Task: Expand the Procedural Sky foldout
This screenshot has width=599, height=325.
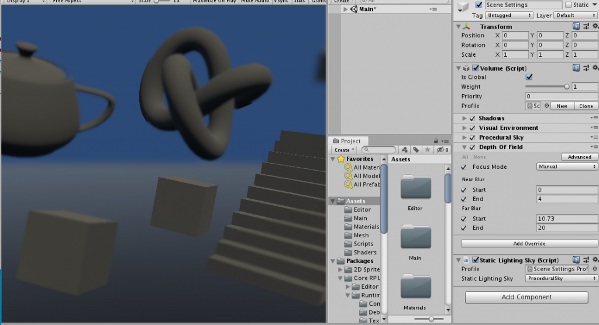Action: [464, 137]
